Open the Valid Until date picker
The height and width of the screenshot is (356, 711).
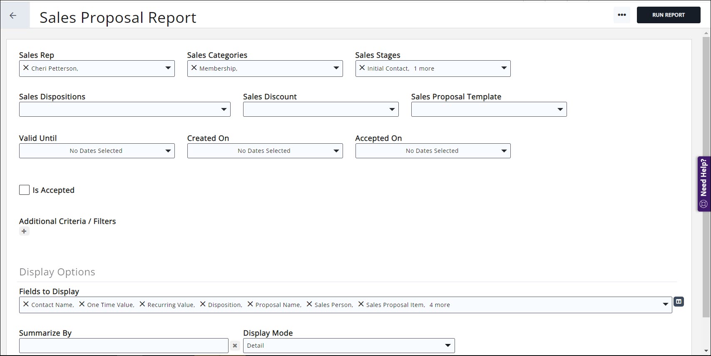[x=97, y=151]
